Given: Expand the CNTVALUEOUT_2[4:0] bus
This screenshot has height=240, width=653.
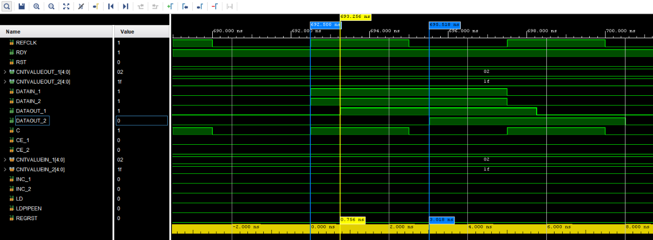Looking at the screenshot, I should tap(5, 82).
